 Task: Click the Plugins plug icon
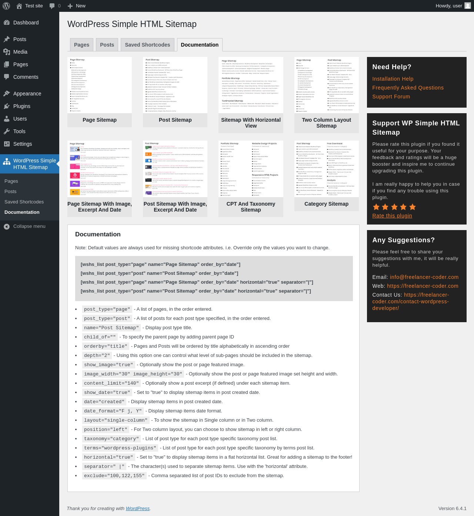(7, 106)
